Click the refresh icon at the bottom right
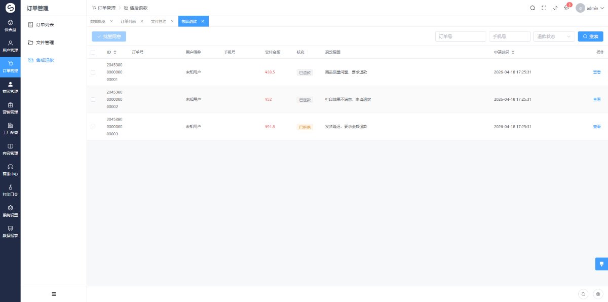This screenshot has width=608, height=302. point(584,294)
